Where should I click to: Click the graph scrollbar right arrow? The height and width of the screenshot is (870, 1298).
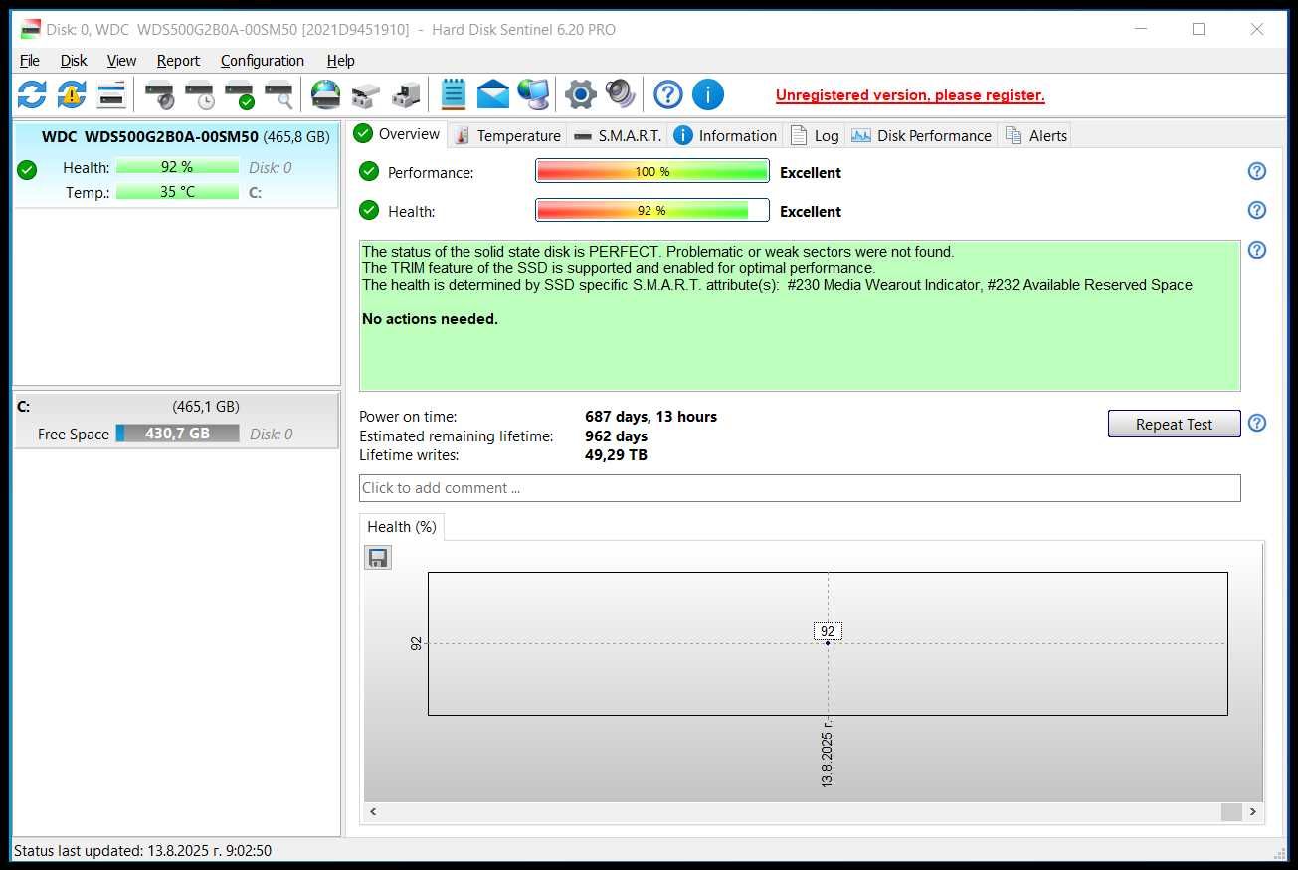coord(1253,812)
